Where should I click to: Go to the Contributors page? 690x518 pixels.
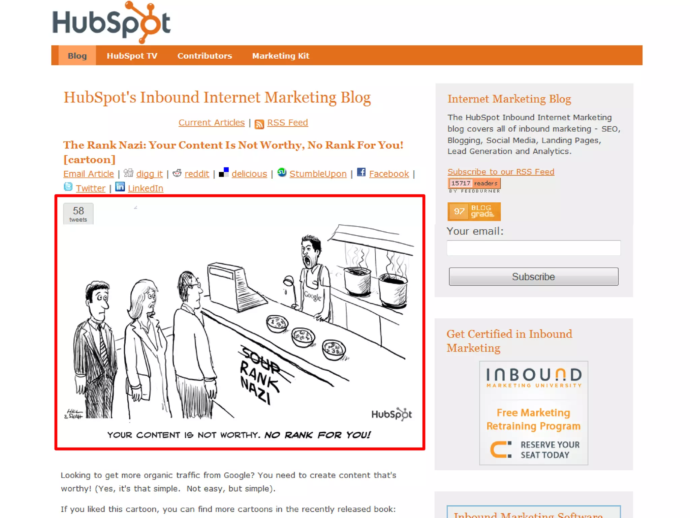pos(205,56)
